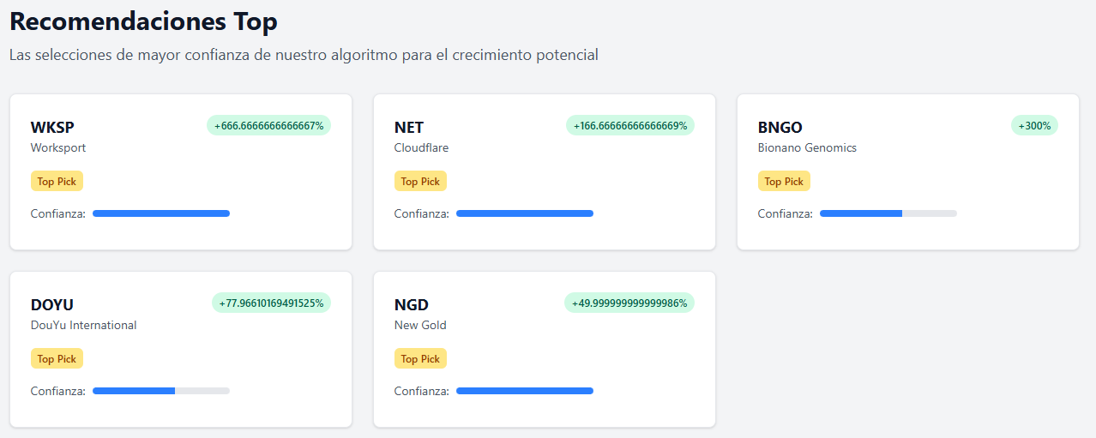Click the +49.99% badge on NGD

coord(629,303)
